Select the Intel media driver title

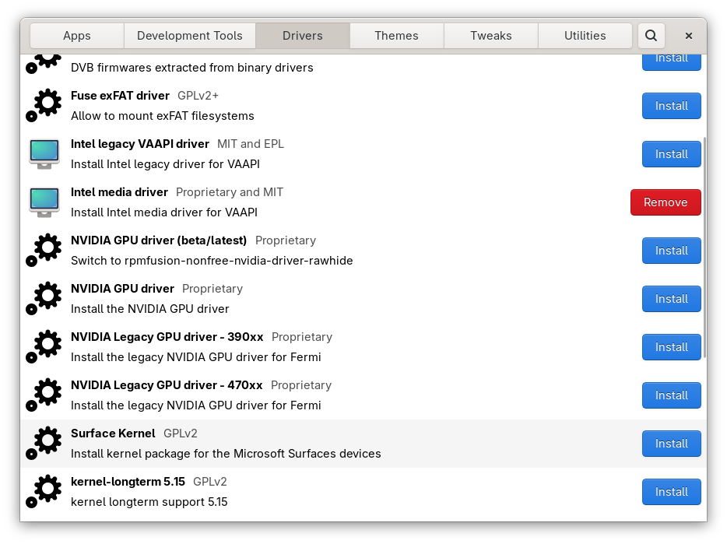[x=119, y=192]
